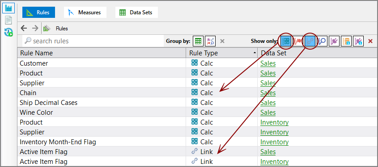This screenshot has height=167, width=378.
Task: Sort by the Rule Type column header
Action: (x=222, y=53)
